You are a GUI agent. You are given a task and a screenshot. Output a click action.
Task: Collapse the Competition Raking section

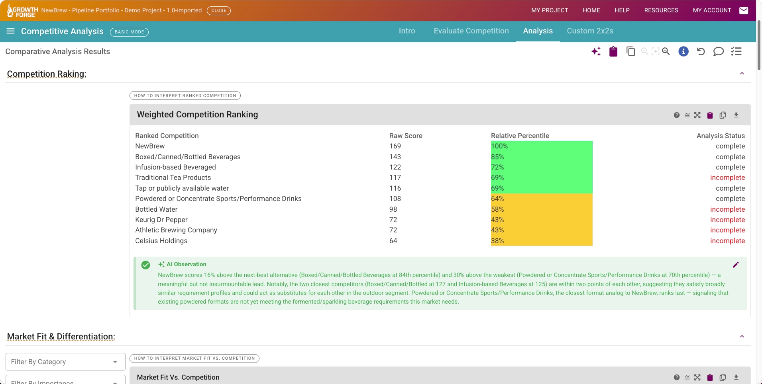(x=742, y=73)
